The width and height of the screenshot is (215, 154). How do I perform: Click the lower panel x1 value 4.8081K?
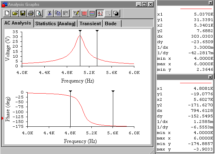coord(203,88)
